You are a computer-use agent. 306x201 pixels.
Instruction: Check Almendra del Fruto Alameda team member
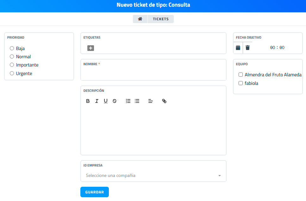coord(240,75)
